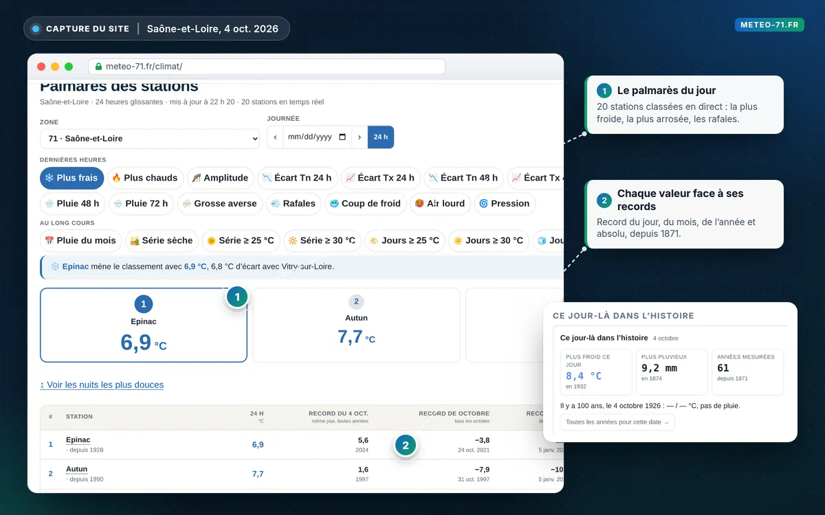
Task: Click the 24 h button beside the date
Action: coord(381,137)
